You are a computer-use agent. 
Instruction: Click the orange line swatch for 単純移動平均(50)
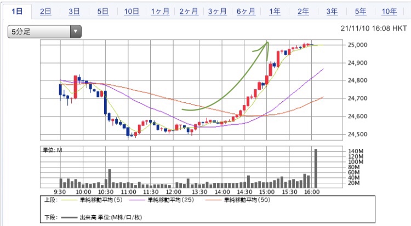(213, 200)
